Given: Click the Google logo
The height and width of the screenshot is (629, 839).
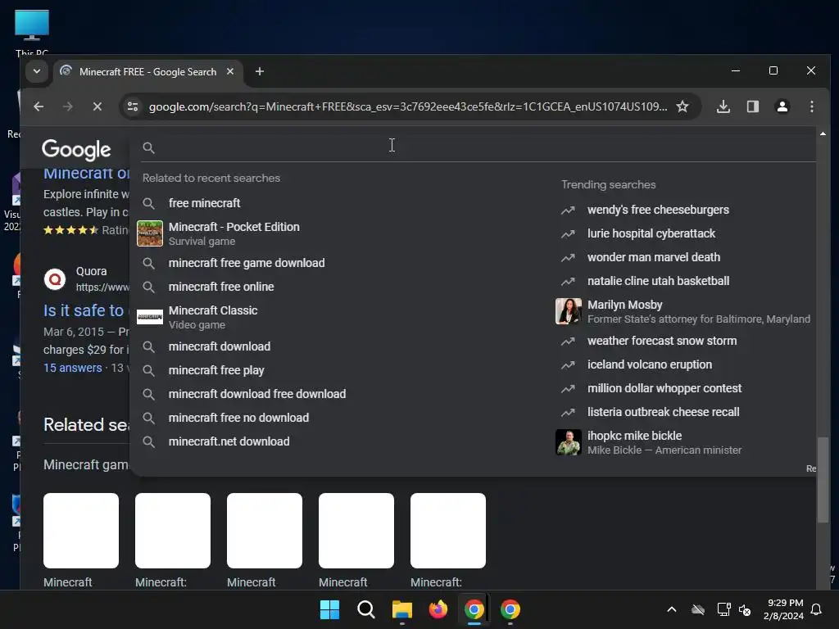Looking at the screenshot, I should point(76,150).
